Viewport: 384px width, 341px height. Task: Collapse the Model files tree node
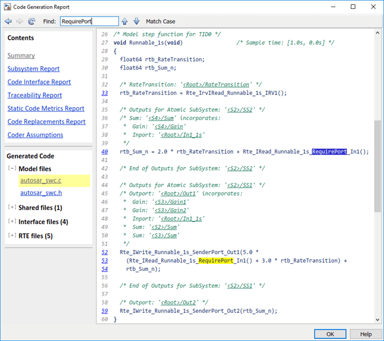[12, 169]
